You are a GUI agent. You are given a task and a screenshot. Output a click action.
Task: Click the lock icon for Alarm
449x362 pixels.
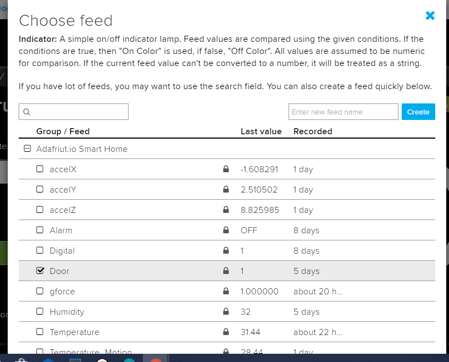coord(226,231)
